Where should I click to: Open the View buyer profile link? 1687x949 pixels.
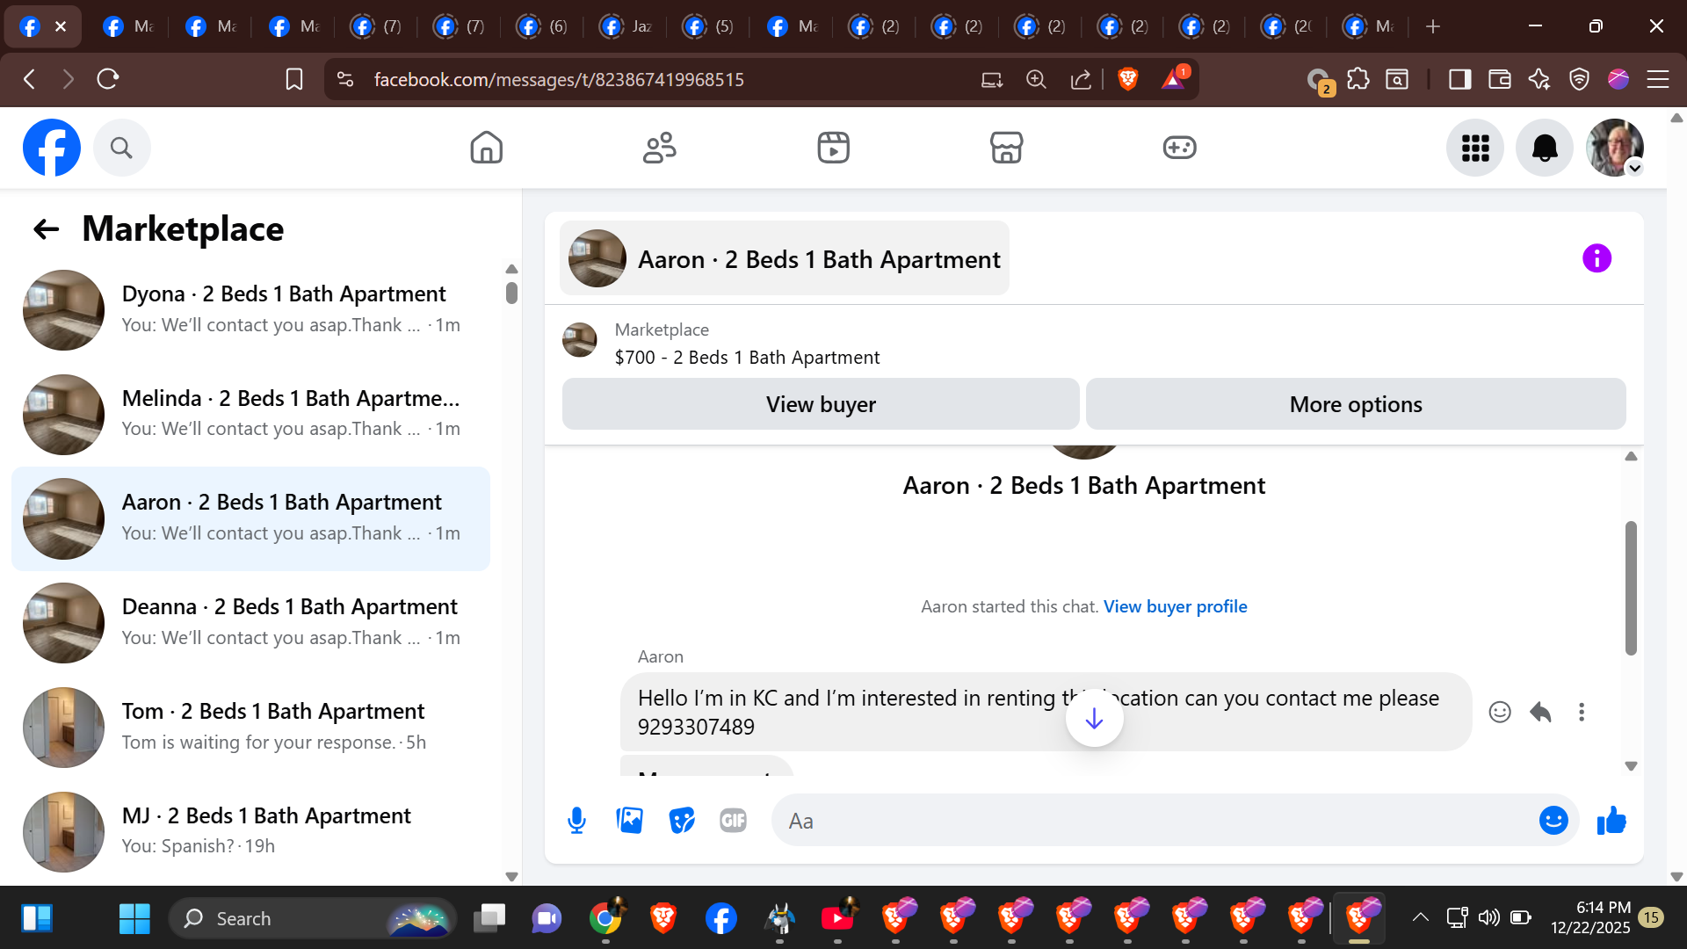[1175, 606]
